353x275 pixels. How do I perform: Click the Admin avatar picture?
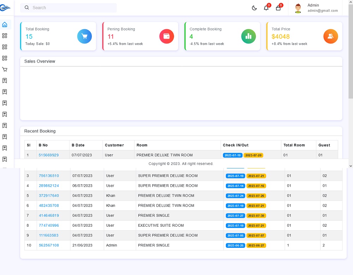click(x=298, y=8)
